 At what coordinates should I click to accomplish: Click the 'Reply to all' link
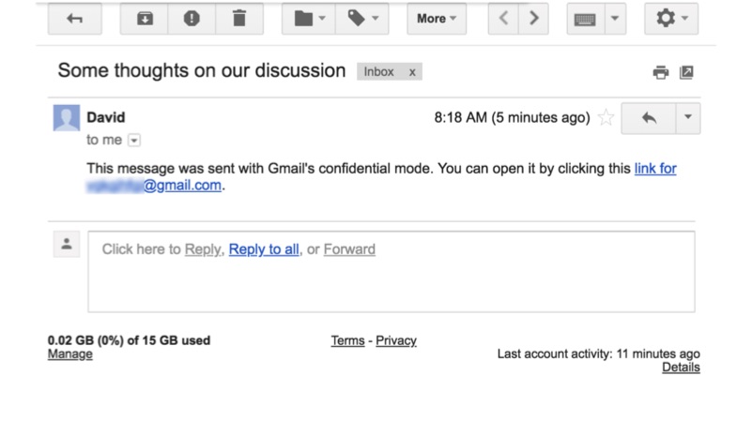(264, 249)
